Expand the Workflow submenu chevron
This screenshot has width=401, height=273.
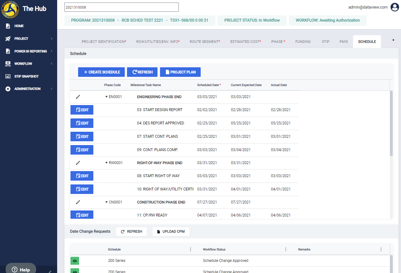click(x=51, y=64)
